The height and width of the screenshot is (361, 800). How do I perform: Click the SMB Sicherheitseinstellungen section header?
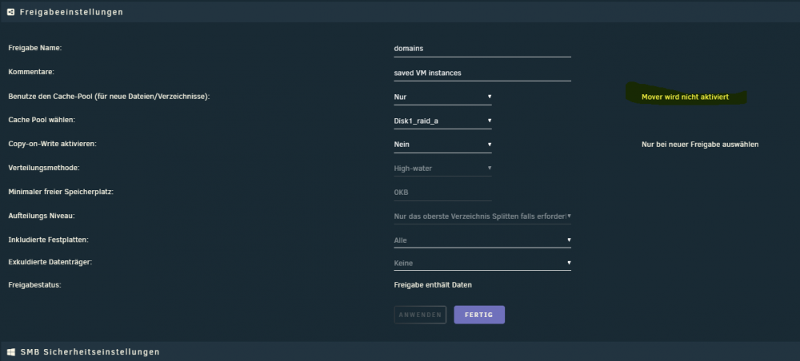point(400,352)
